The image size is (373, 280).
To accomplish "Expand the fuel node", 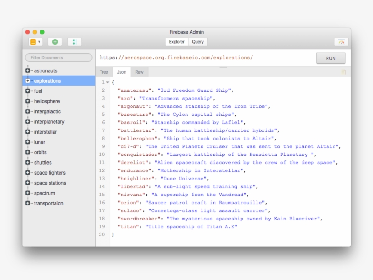I will pyautogui.click(x=28, y=91).
